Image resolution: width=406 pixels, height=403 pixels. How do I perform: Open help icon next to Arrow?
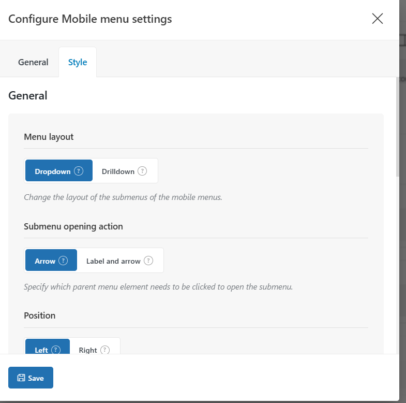[x=63, y=261]
